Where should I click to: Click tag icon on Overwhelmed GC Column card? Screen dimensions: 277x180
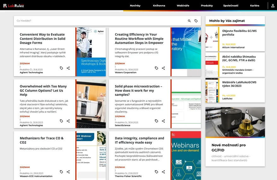61,121
